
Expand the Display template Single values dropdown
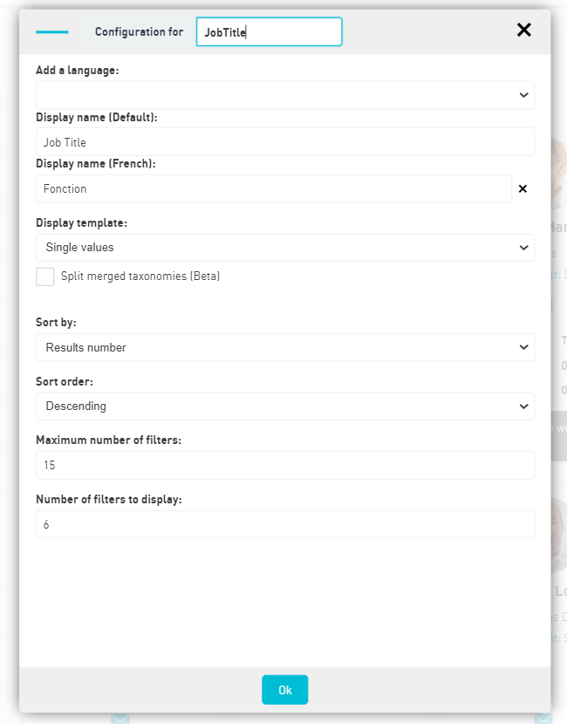pos(285,248)
